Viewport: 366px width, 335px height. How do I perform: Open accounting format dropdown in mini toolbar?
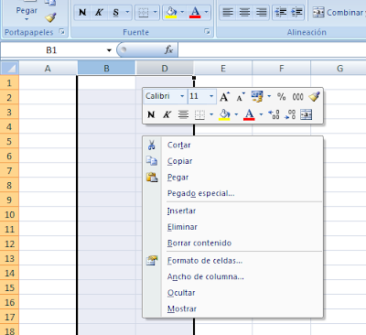(269, 96)
